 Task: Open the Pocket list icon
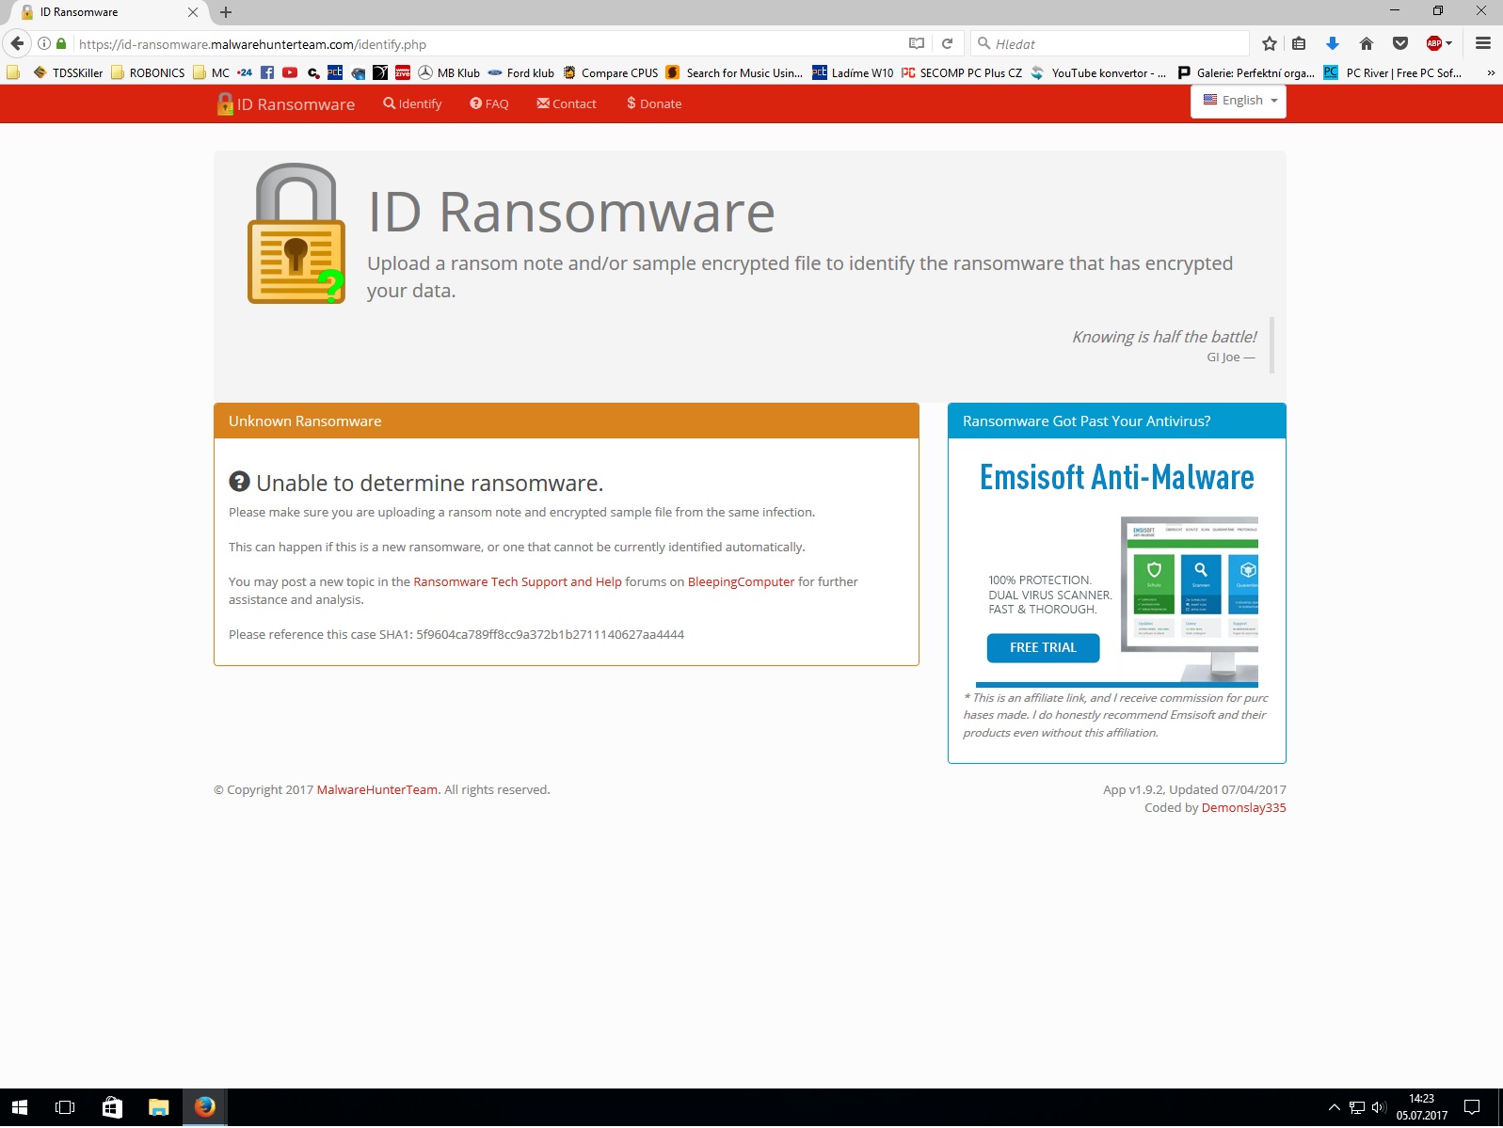(x=1400, y=43)
